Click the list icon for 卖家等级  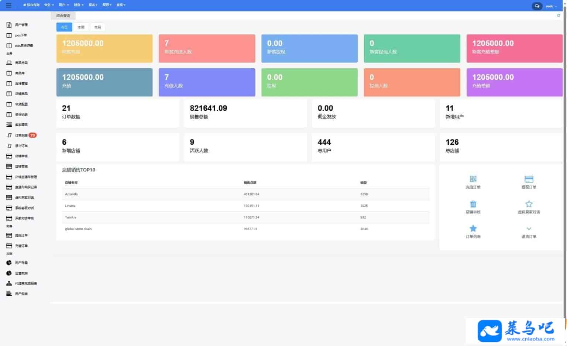pos(9,125)
